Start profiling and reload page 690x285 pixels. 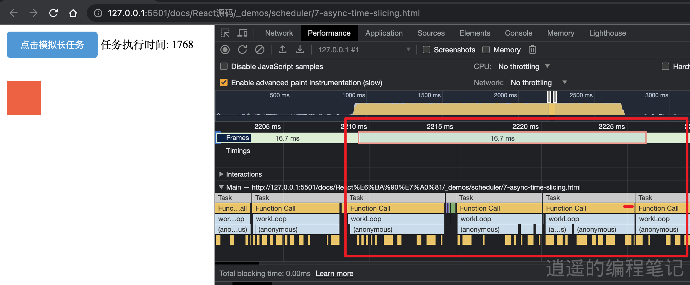pyautogui.click(x=242, y=50)
